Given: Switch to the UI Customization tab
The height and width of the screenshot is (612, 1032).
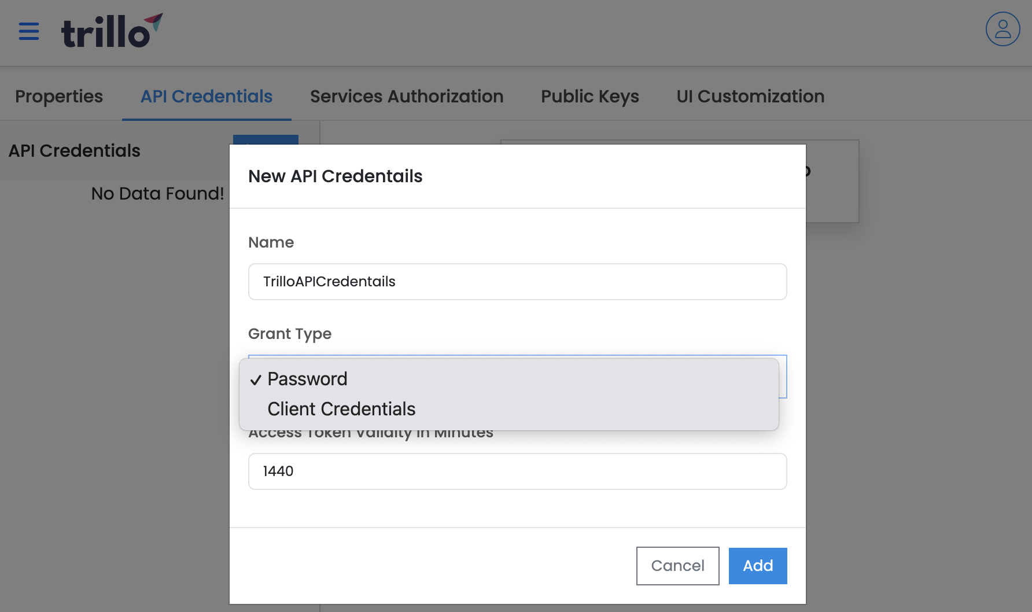Looking at the screenshot, I should [750, 96].
